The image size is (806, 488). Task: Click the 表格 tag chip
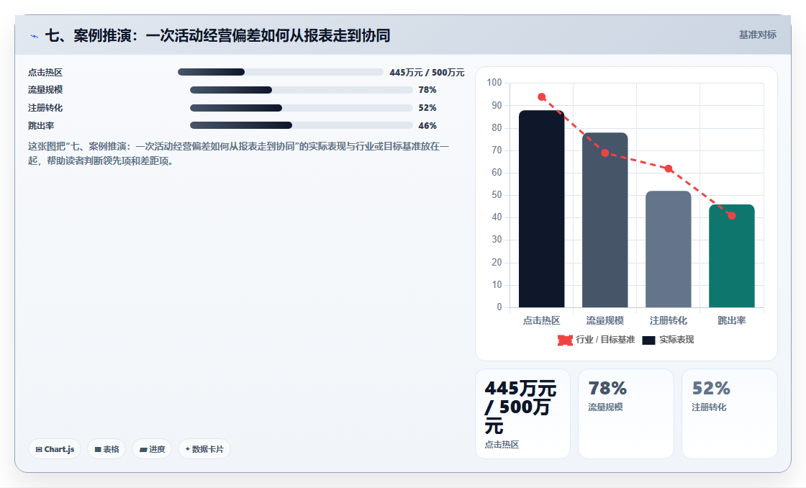pos(107,449)
